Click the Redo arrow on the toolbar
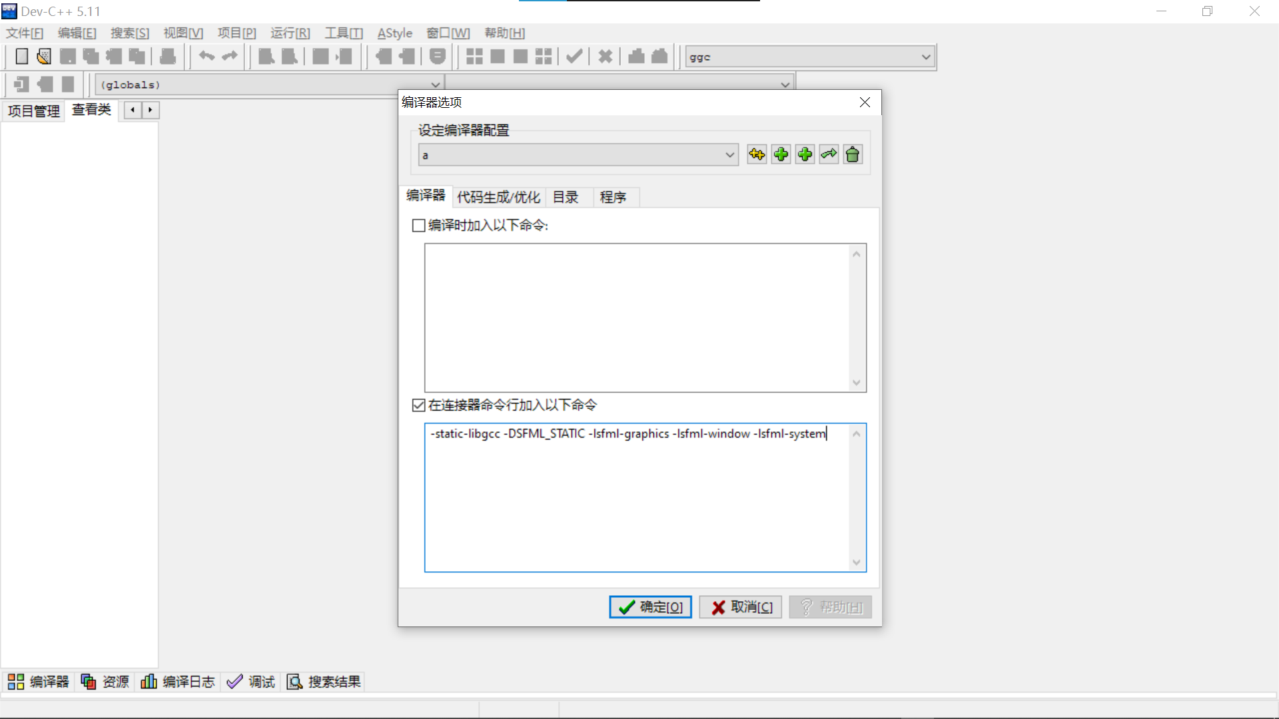1279x719 pixels. [229, 57]
